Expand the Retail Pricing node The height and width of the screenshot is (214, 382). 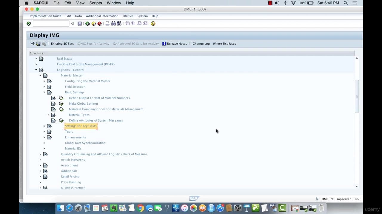(x=40, y=177)
